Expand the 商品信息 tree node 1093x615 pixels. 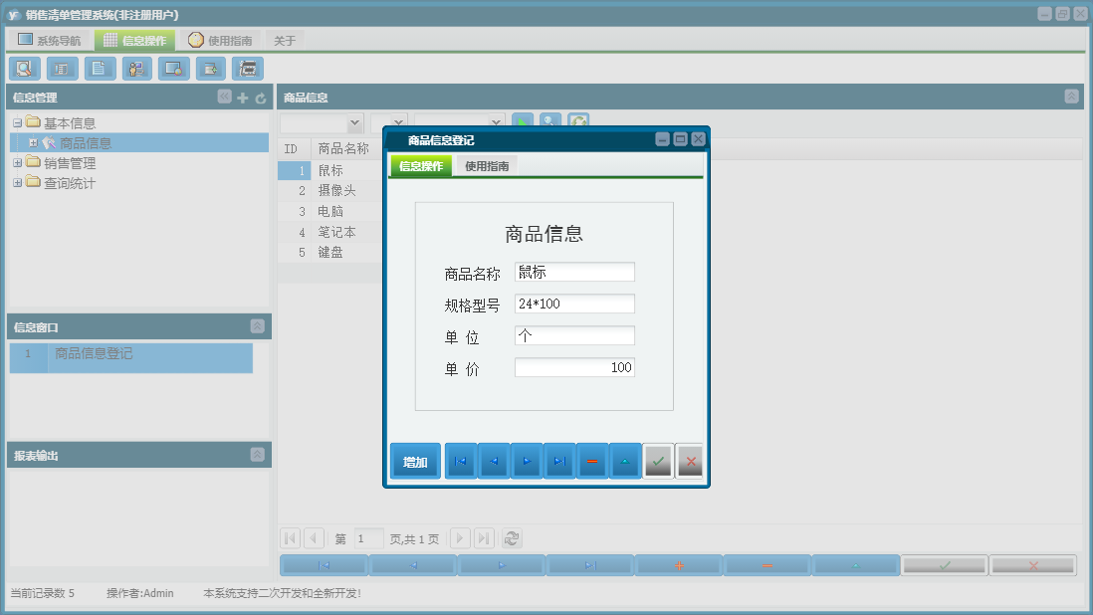coord(33,142)
